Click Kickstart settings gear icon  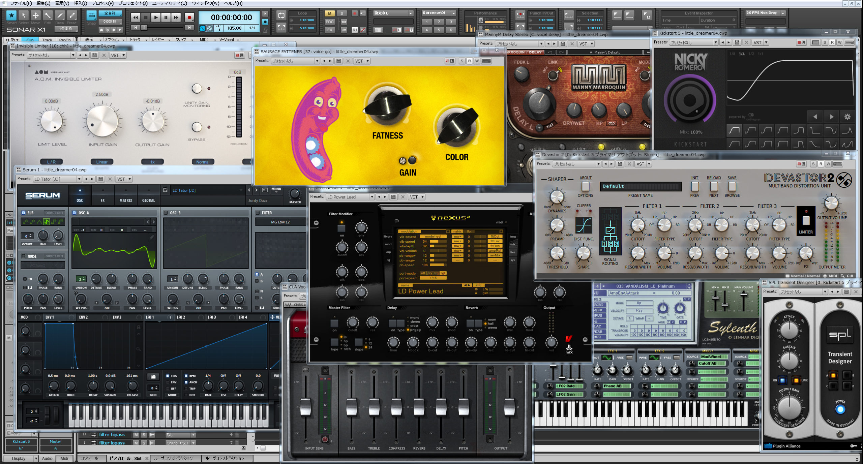[x=847, y=117]
